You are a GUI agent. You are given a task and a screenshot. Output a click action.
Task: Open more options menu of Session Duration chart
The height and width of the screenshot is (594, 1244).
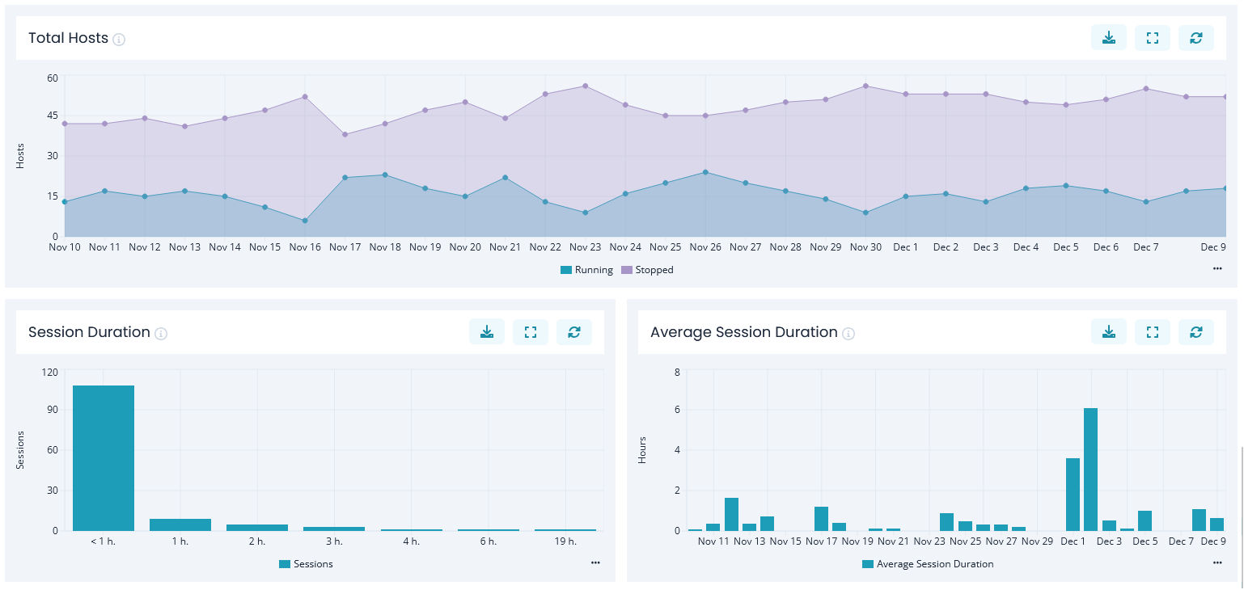click(595, 562)
